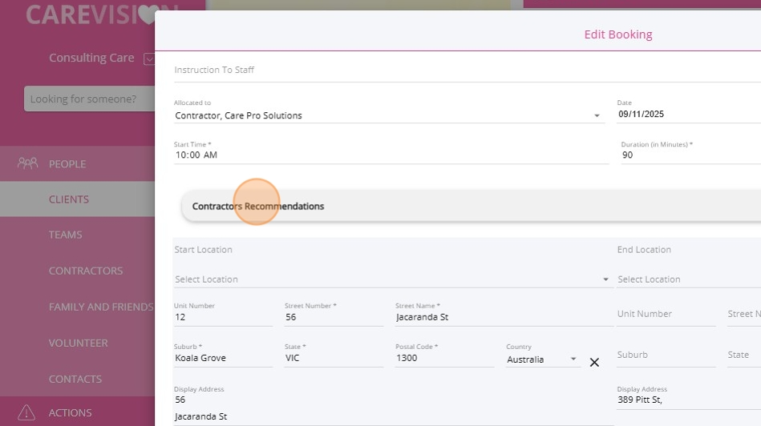Image resolution: width=761 pixels, height=426 pixels.
Task: Open Family and Friends sidebar item
Action: tap(100, 307)
